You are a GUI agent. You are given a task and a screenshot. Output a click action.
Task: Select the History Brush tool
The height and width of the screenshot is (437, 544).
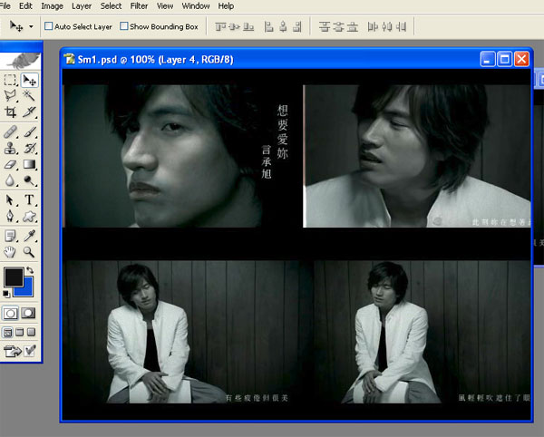(30, 149)
